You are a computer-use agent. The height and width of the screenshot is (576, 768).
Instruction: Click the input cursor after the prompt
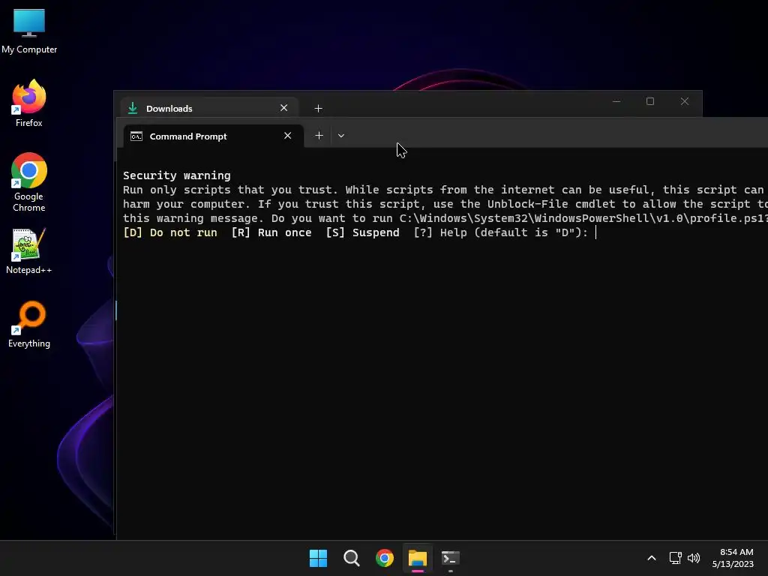coord(595,232)
